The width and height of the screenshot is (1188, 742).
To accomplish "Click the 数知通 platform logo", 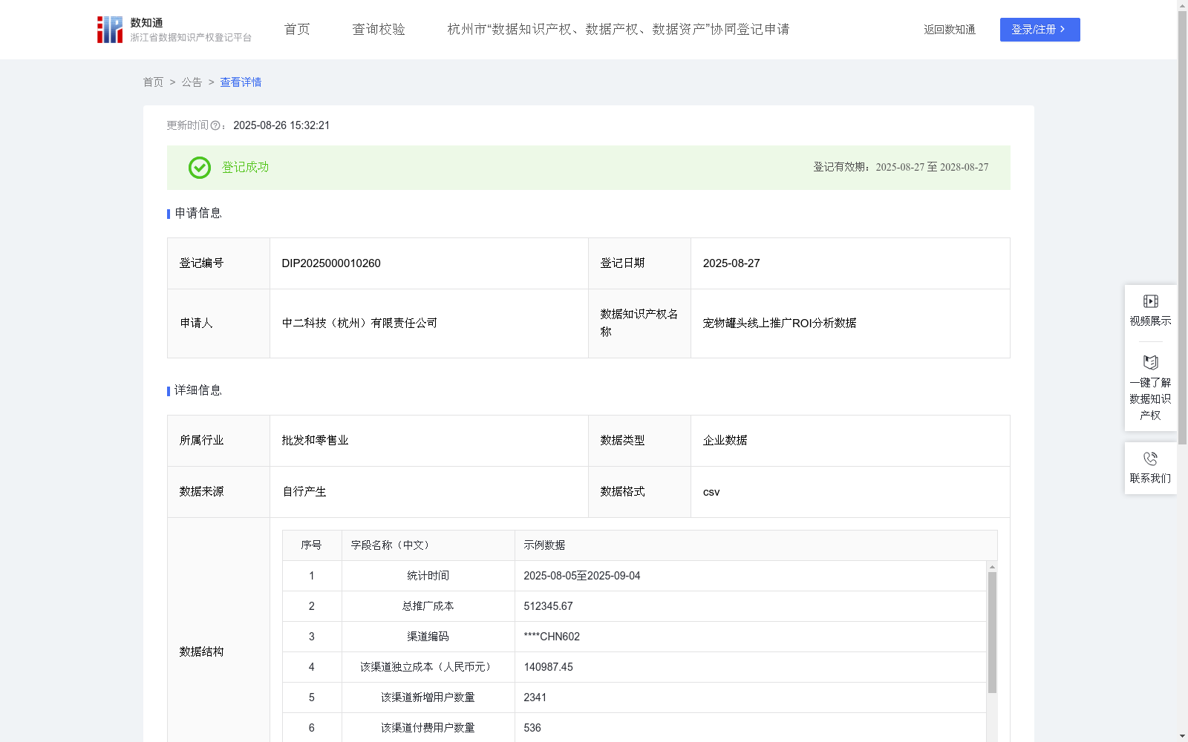I will coord(174,30).
